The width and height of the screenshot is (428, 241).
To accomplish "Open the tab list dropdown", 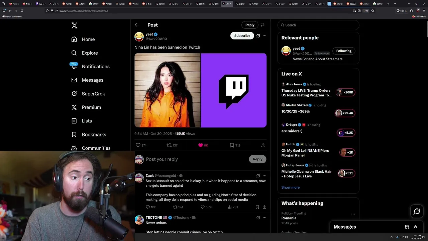I will pos(395,4).
